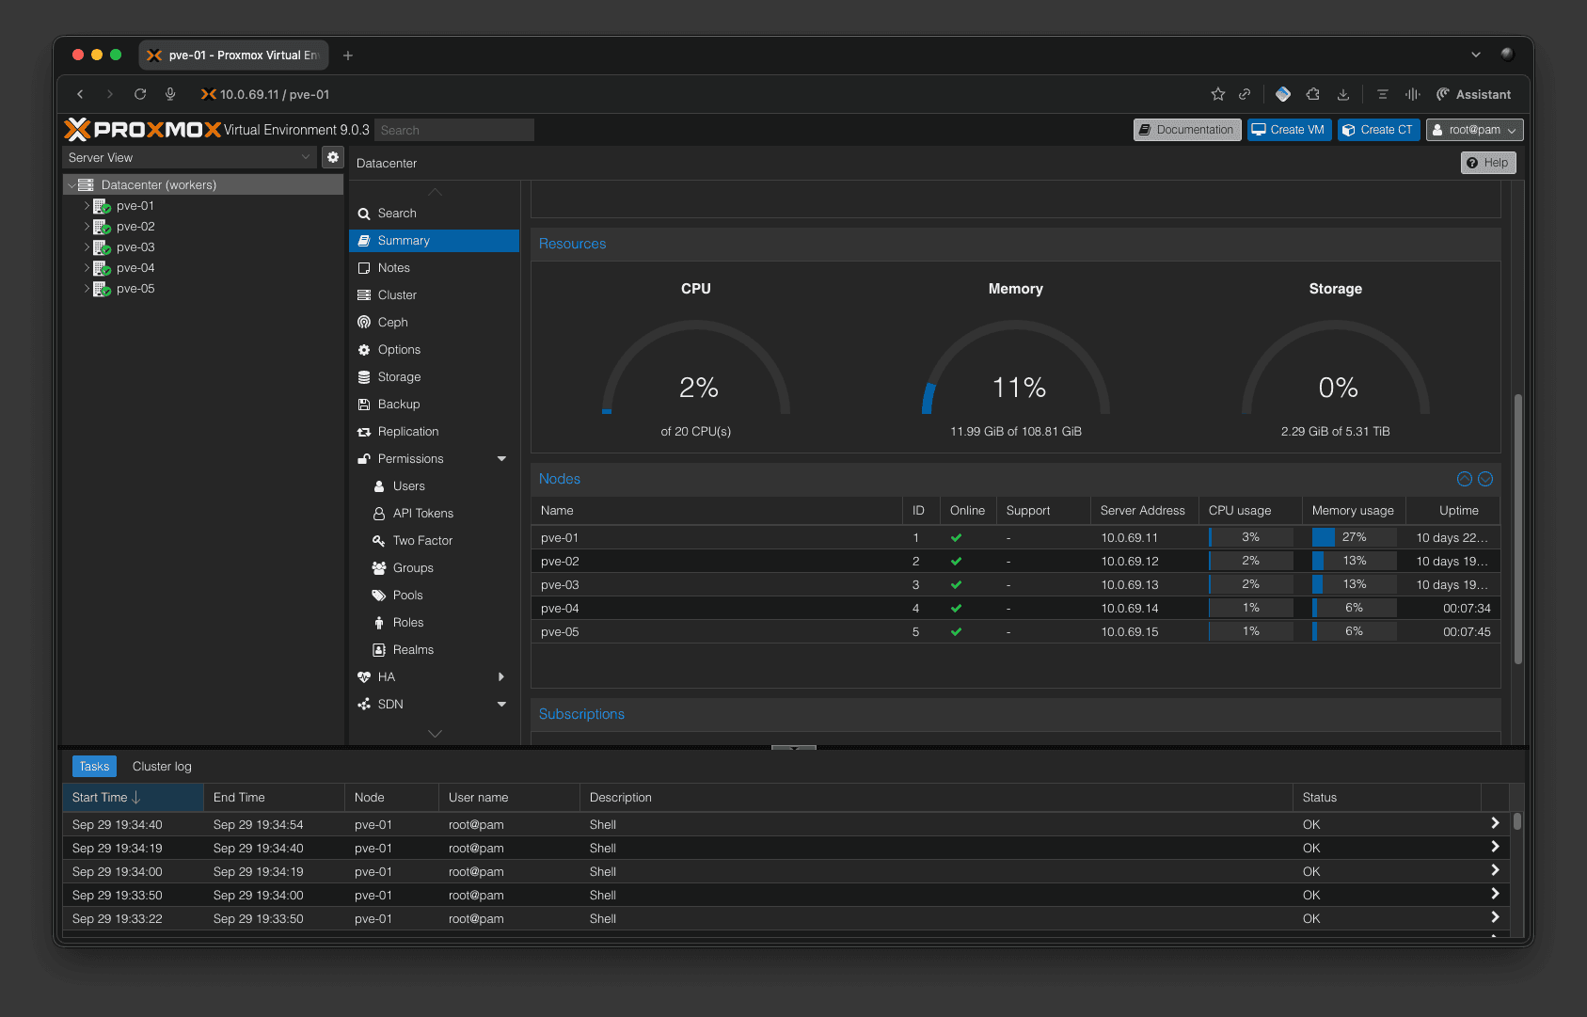Screen dimensions: 1587x1017
Task: Expand the Sep 29 19:34:40 task row arrow
Action: coord(1495,824)
